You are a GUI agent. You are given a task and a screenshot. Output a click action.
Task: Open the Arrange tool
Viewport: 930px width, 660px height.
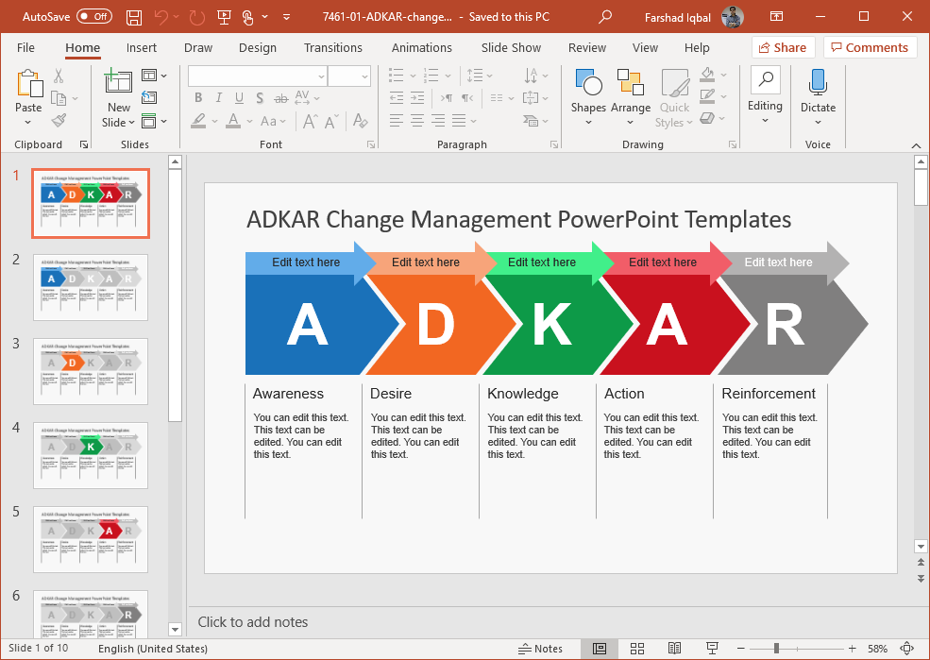[630, 84]
